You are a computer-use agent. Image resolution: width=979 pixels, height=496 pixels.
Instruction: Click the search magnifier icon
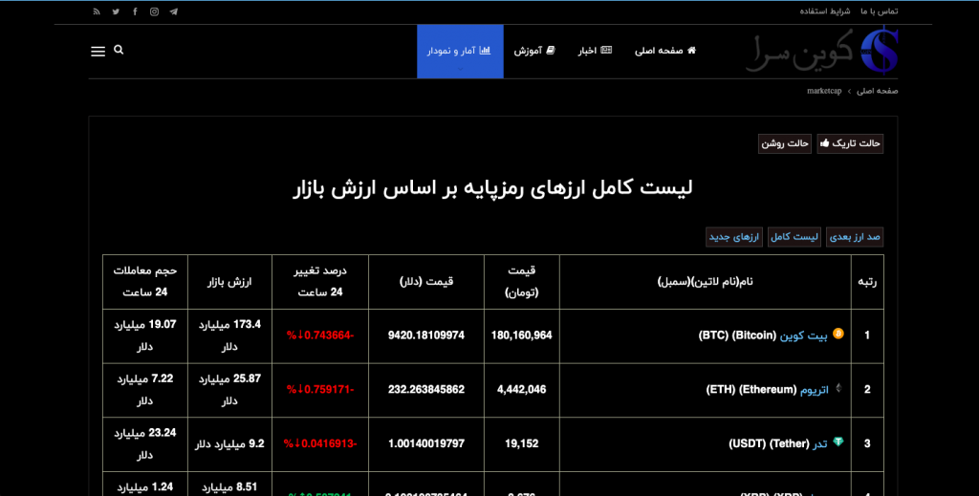[119, 50]
